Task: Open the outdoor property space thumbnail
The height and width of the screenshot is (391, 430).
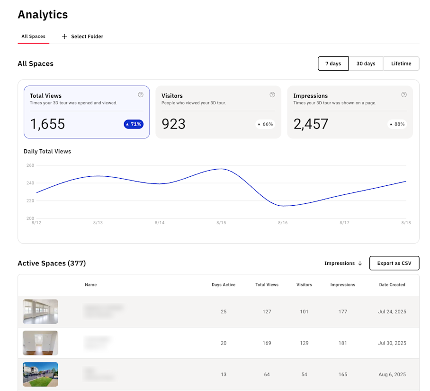Action: [40, 374]
